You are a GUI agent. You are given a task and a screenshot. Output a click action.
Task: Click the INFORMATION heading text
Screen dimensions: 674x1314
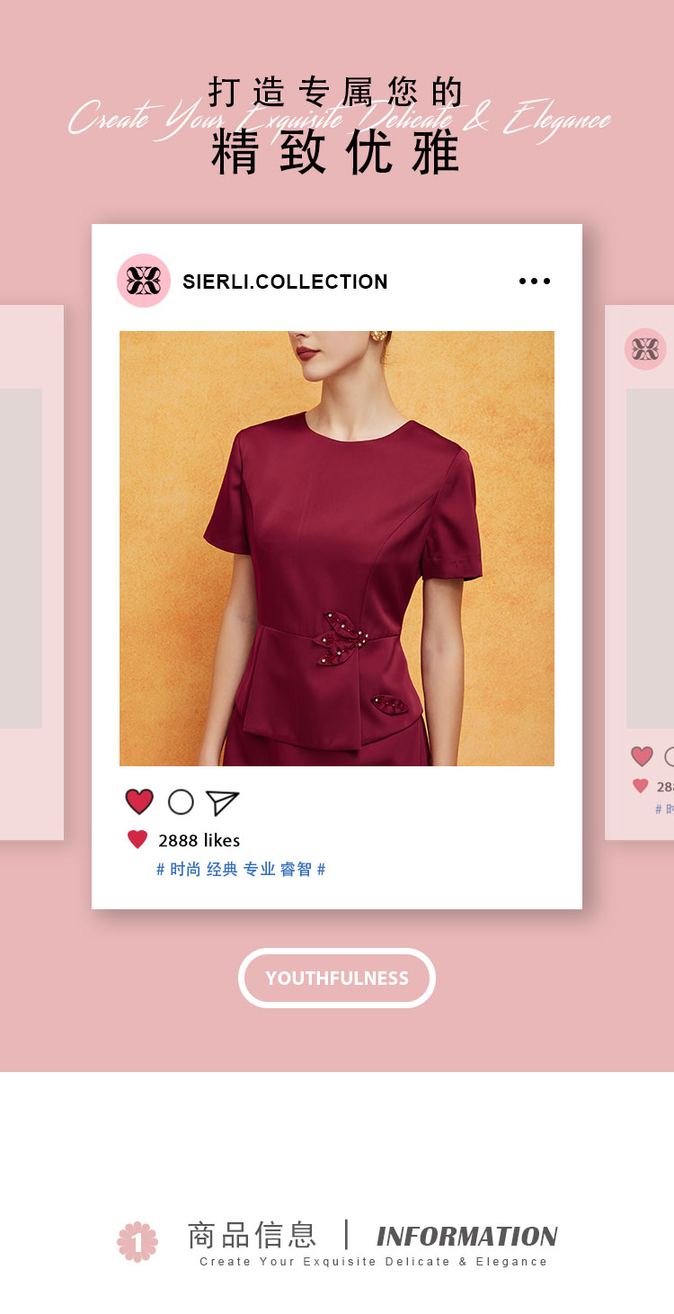467,1236
